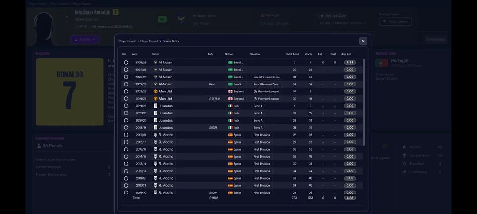
Task: Click Italy flag in 2018/19 row
Action: point(230,128)
